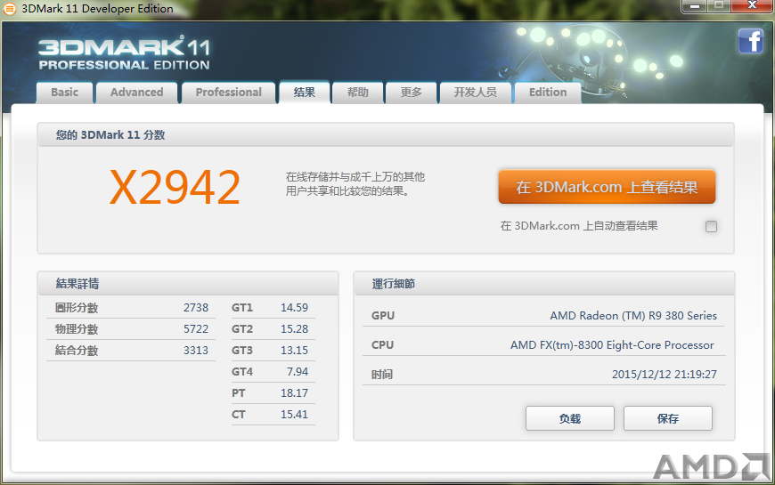This screenshot has height=485, width=775.
Task: Click the PT result 18.17
Action: point(294,393)
